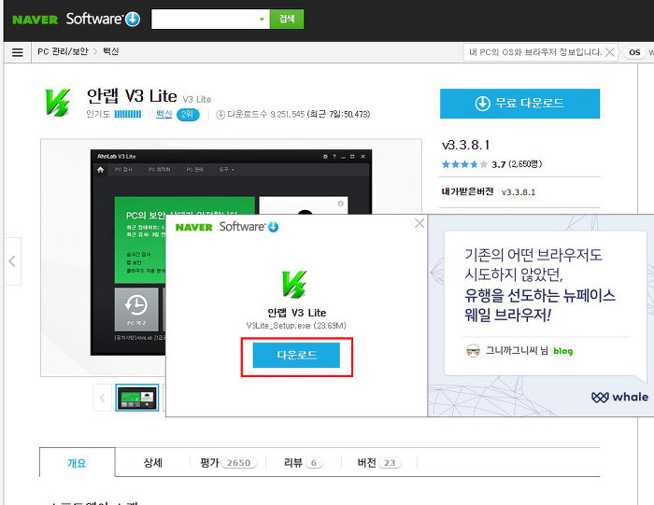Click the 다운로드수 count text

coord(292,114)
